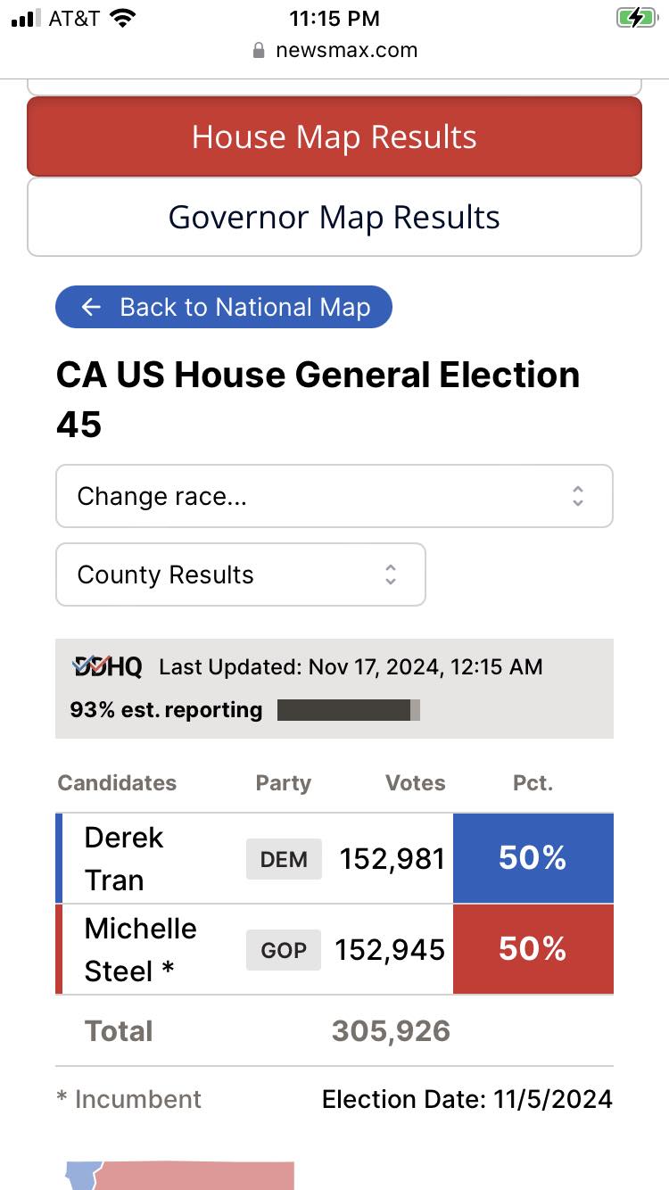Image resolution: width=669 pixels, height=1190 pixels.
Task: Tap the Wi-Fi icon in status bar
Action: click(121, 18)
